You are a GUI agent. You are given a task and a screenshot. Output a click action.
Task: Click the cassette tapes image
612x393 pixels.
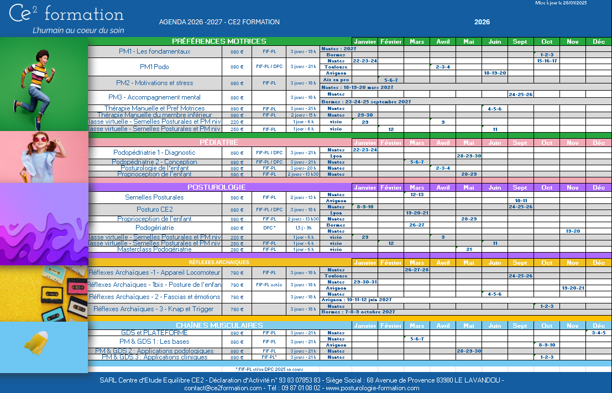coord(44,293)
